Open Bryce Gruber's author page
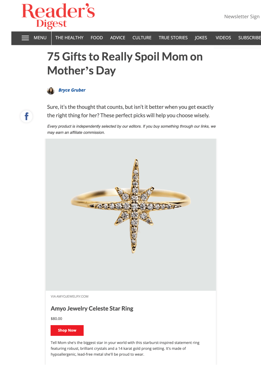The height and width of the screenshot is (366, 261). tap(72, 90)
